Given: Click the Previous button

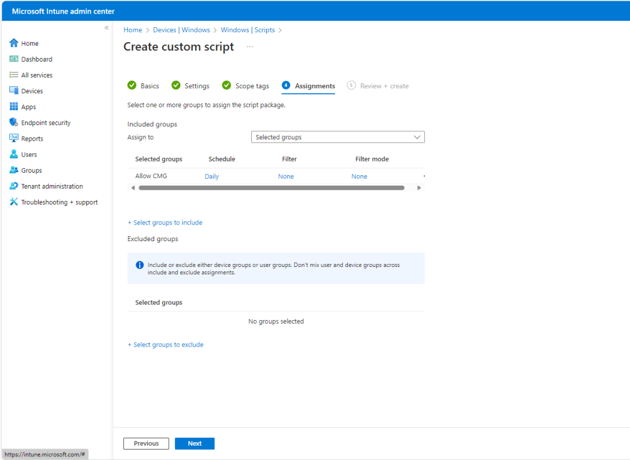Looking at the screenshot, I should point(146,443).
